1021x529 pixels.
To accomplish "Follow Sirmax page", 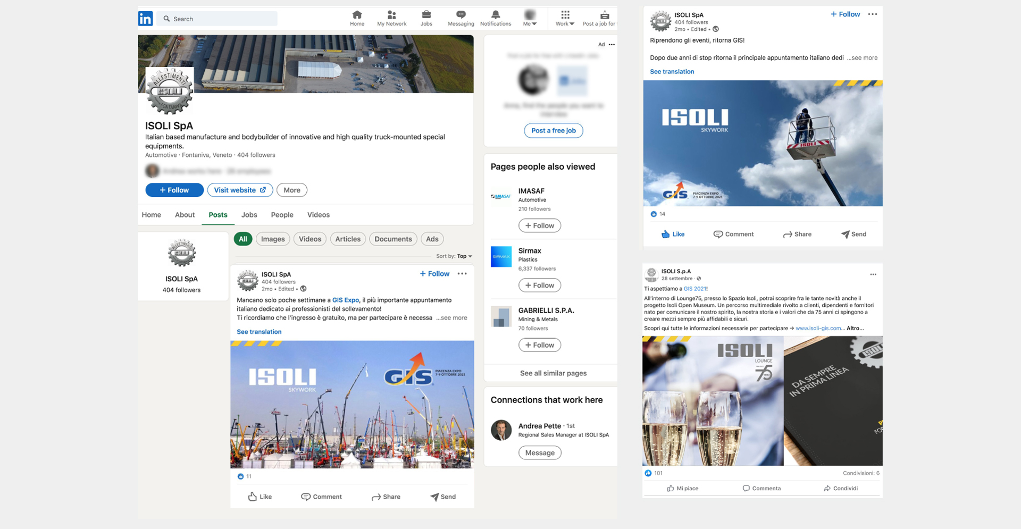I will (x=540, y=286).
